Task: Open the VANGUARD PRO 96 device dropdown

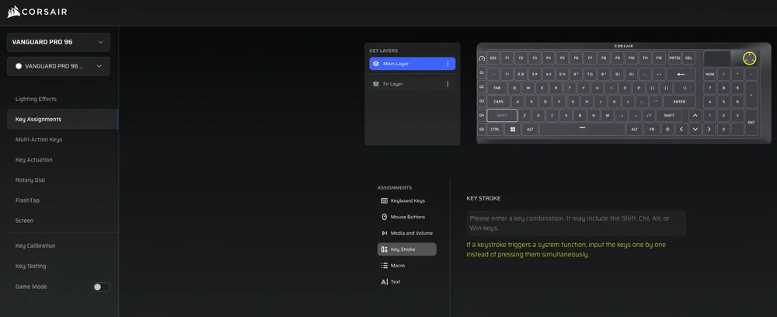Action: (x=58, y=42)
